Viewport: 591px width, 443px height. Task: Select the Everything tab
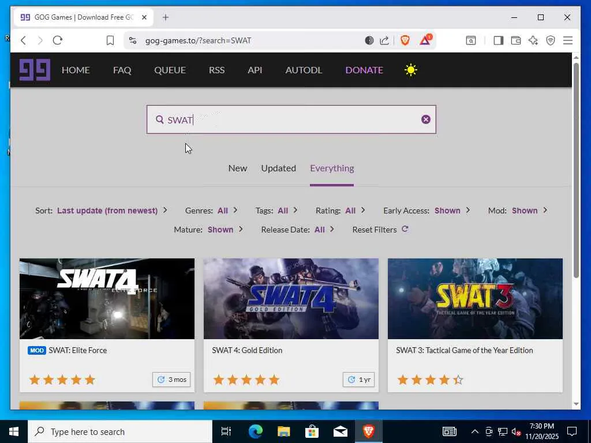point(332,168)
